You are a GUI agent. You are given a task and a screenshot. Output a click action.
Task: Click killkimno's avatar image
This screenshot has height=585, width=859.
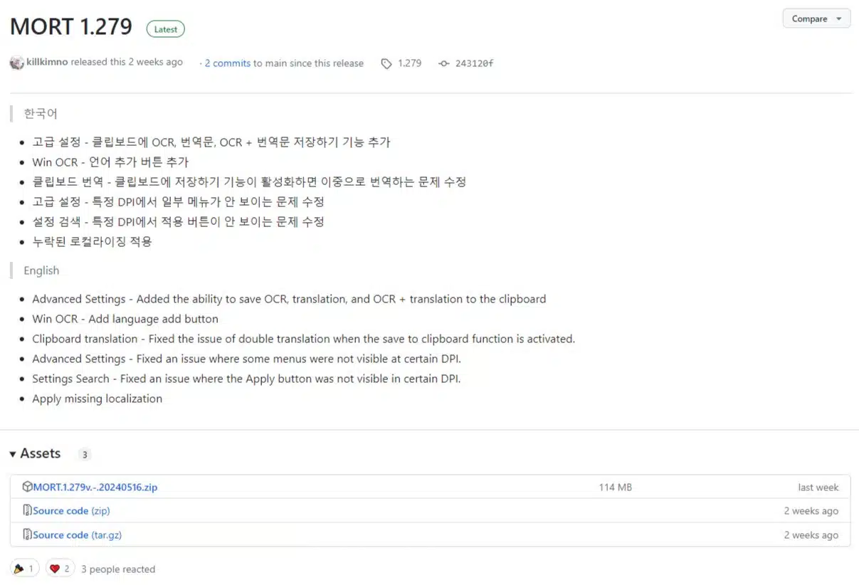pyautogui.click(x=17, y=63)
